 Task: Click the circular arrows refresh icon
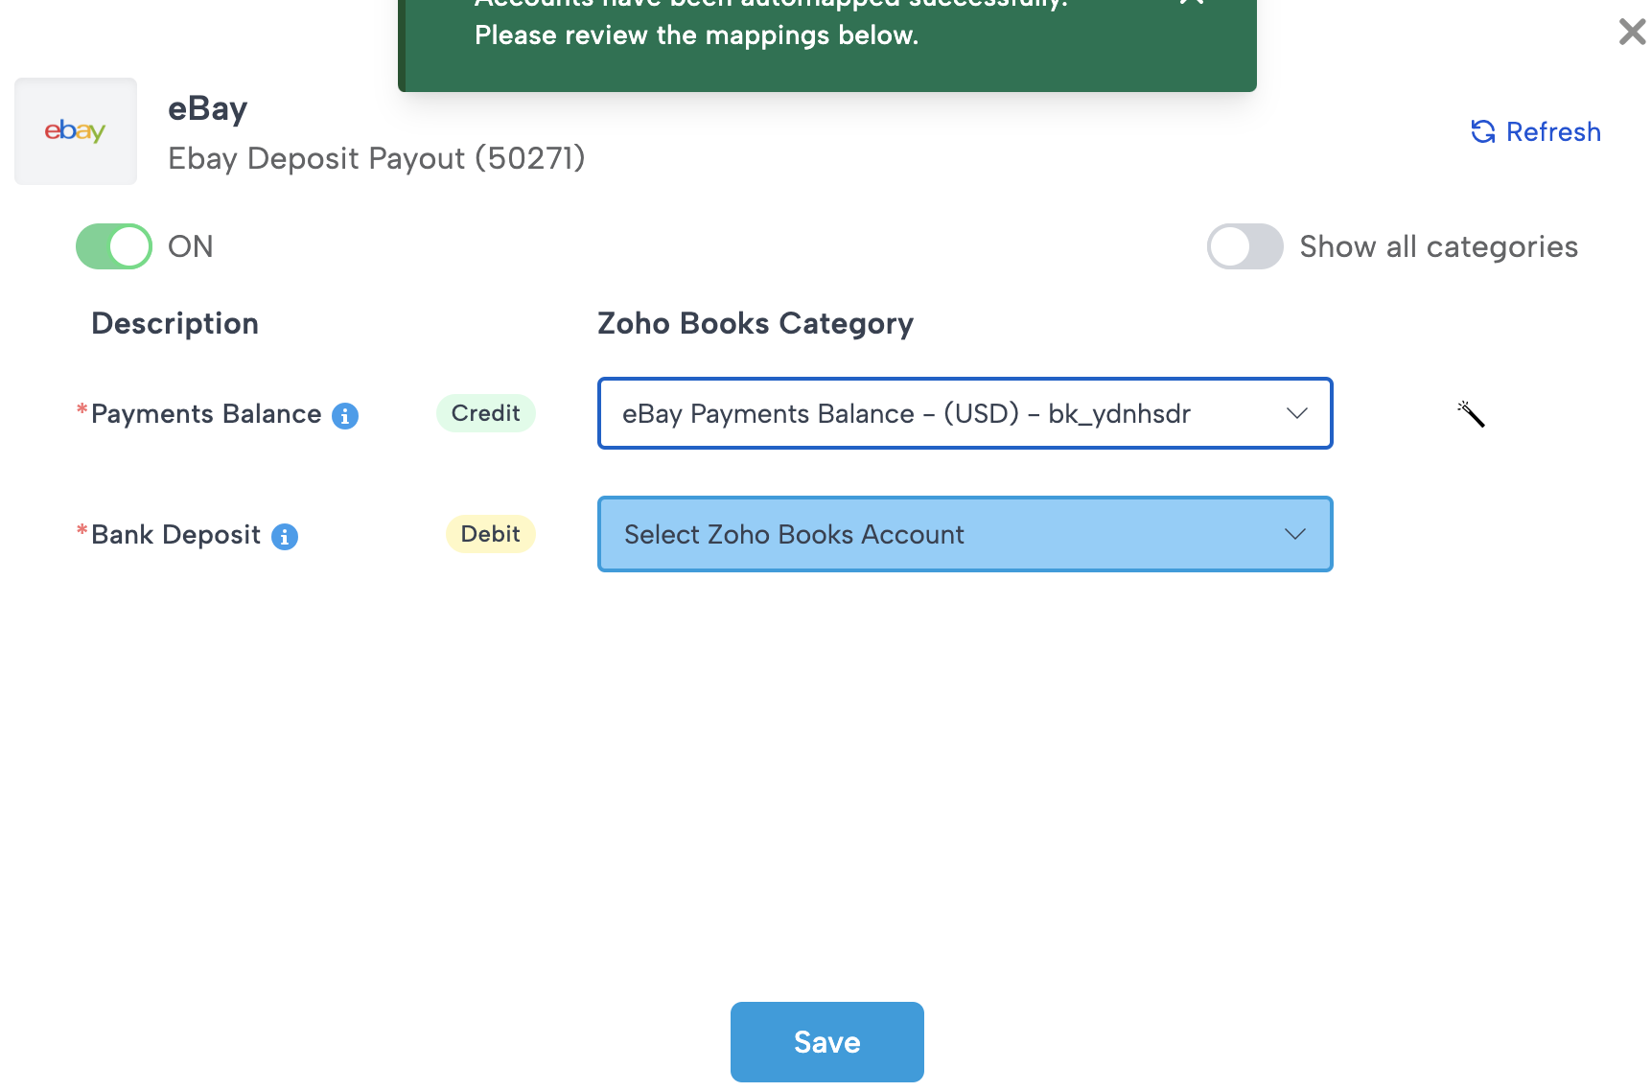(1483, 132)
